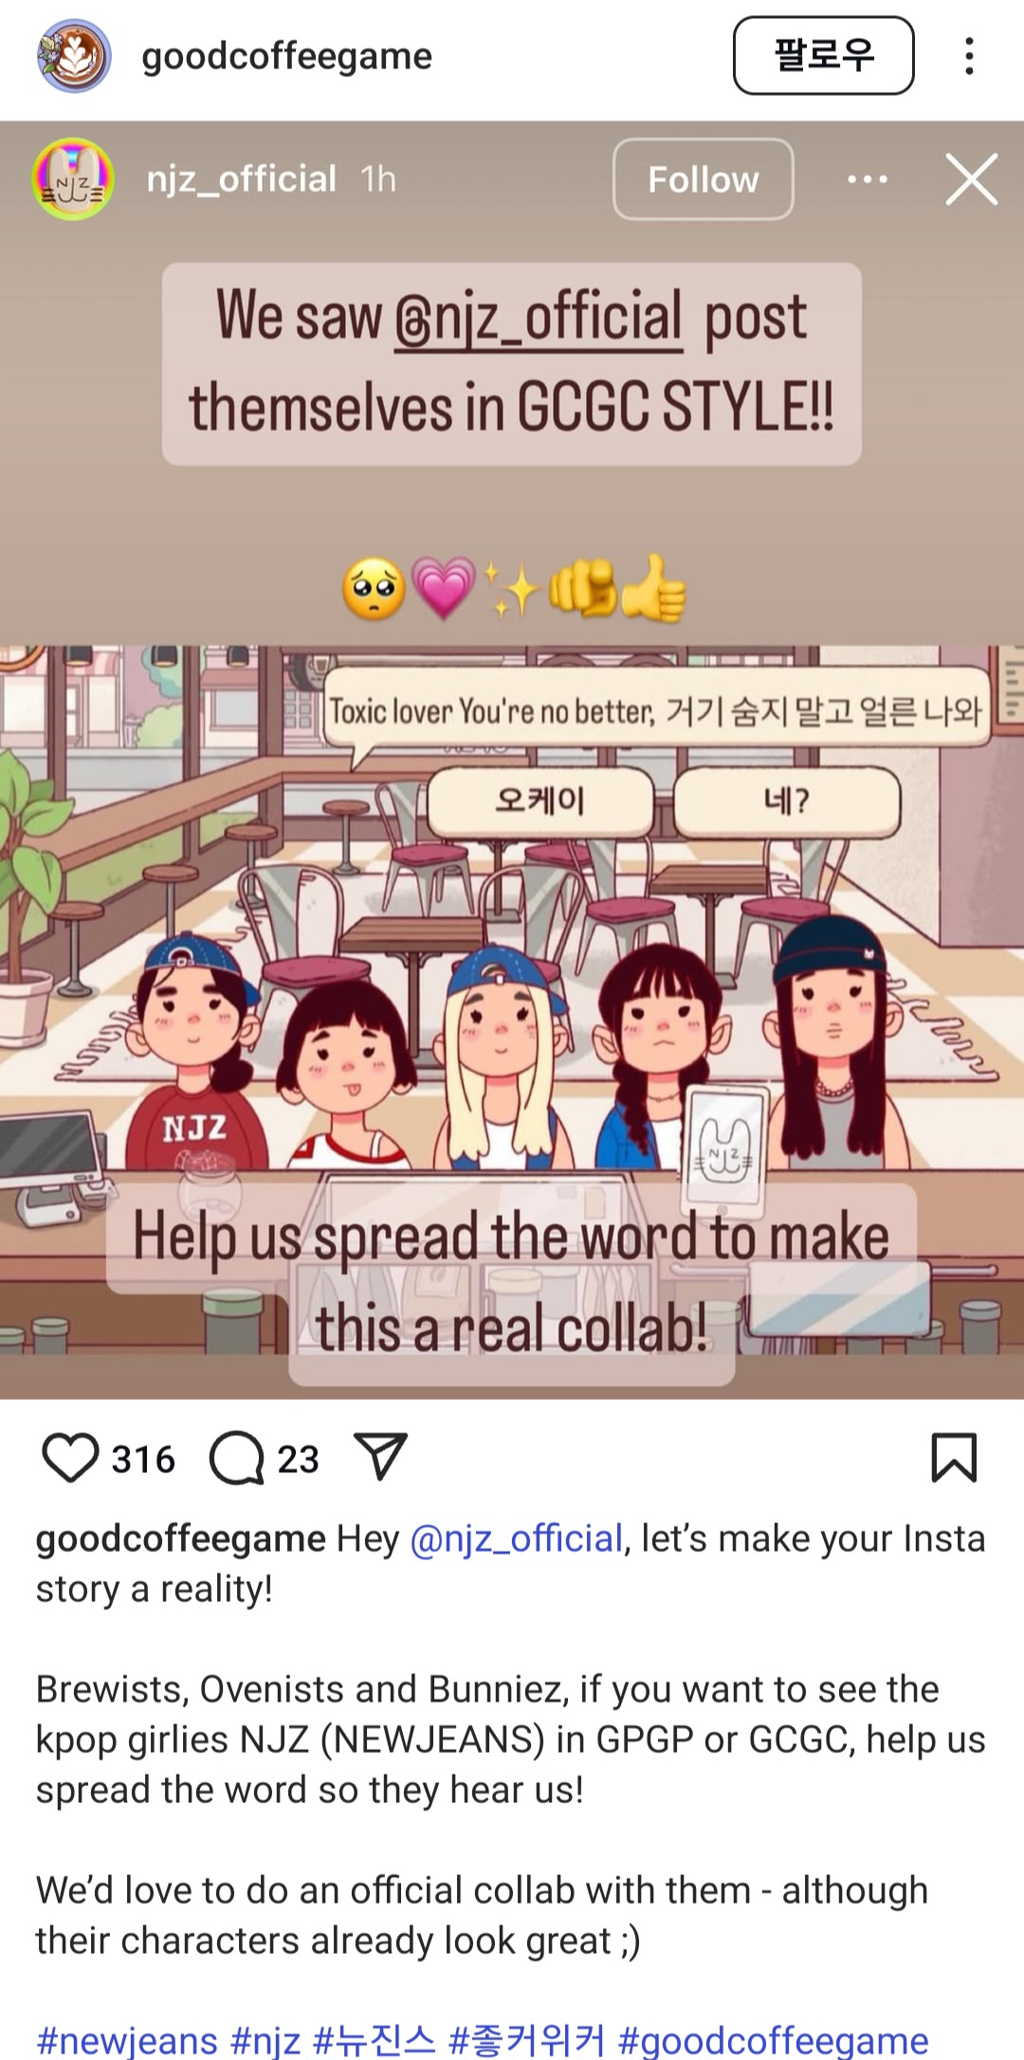Like the post with heart icon

[x=70, y=1458]
